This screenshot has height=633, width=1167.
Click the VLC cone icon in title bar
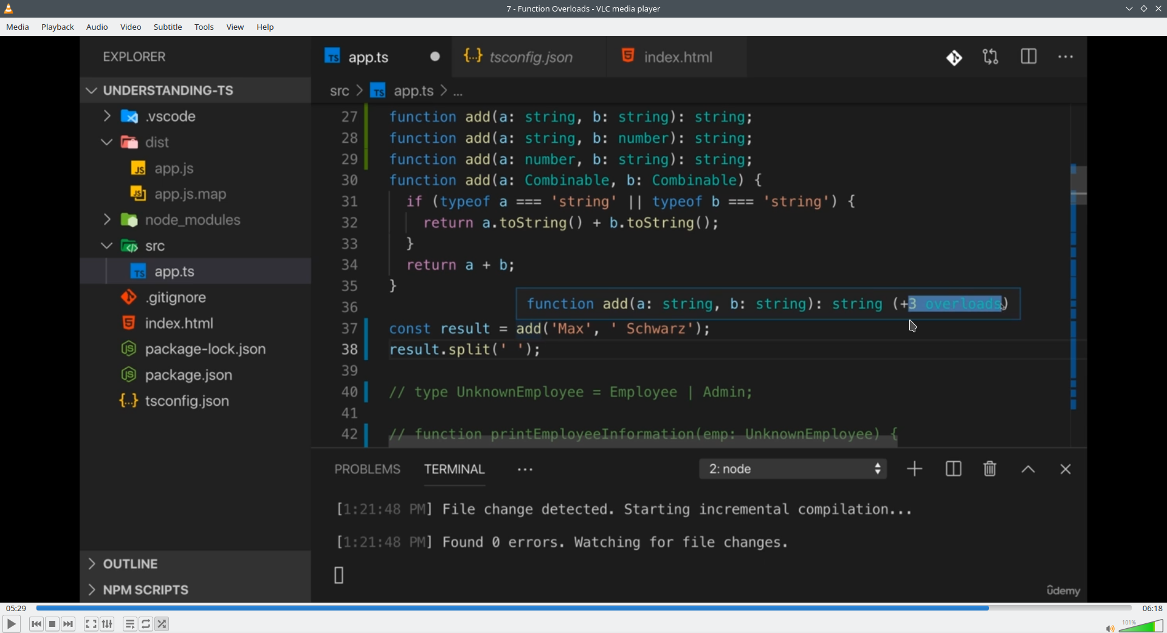coord(9,9)
